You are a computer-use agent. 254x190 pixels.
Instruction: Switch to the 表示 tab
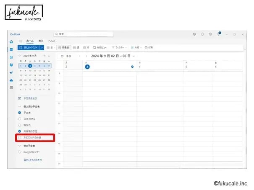tap(41, 41)
